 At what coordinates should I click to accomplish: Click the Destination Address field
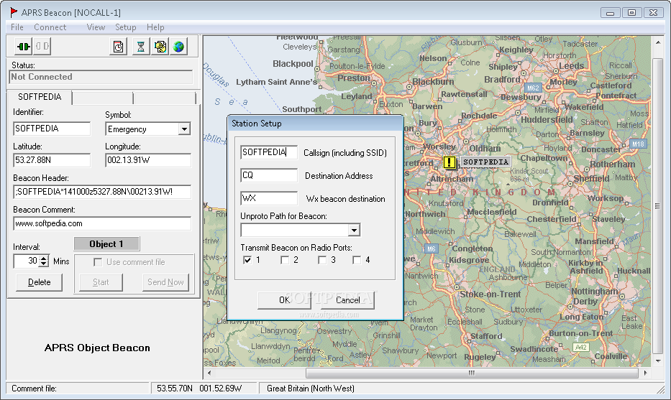point(269,175)
